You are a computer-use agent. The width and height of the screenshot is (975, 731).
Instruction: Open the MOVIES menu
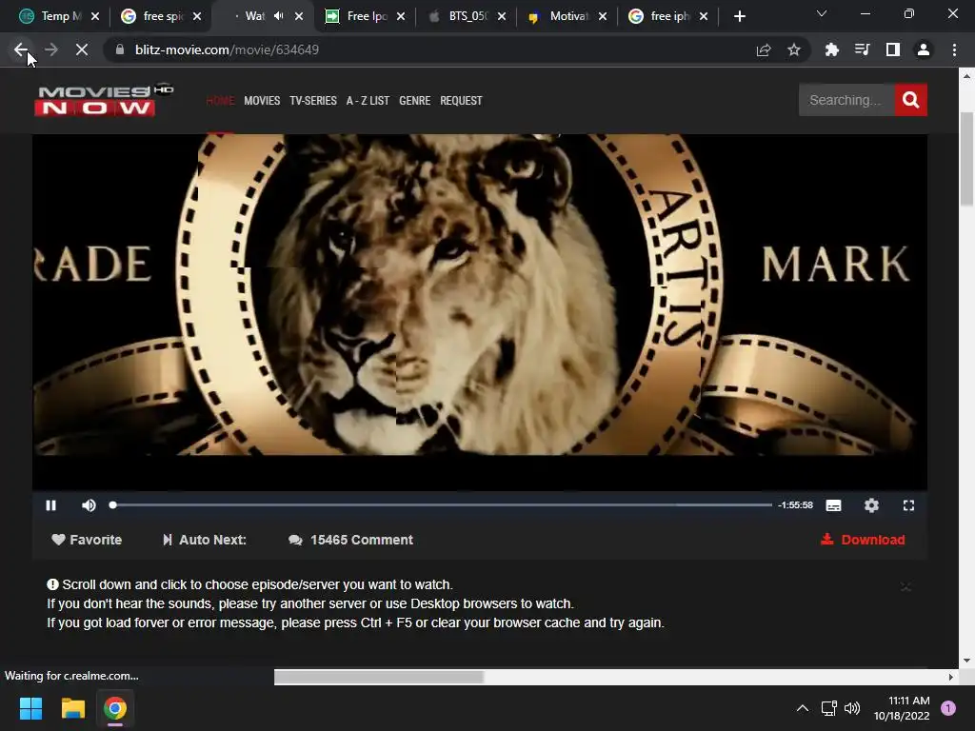click(262, 101)
